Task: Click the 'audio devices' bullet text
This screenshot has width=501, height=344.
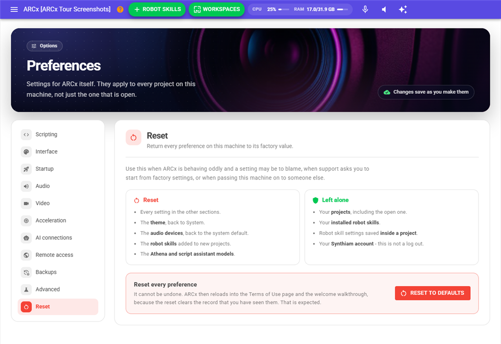Action: pyautogui.click(x=194, y=233)
